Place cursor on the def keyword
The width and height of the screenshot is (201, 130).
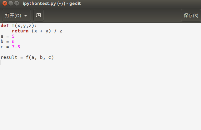(x=5, y=26)
